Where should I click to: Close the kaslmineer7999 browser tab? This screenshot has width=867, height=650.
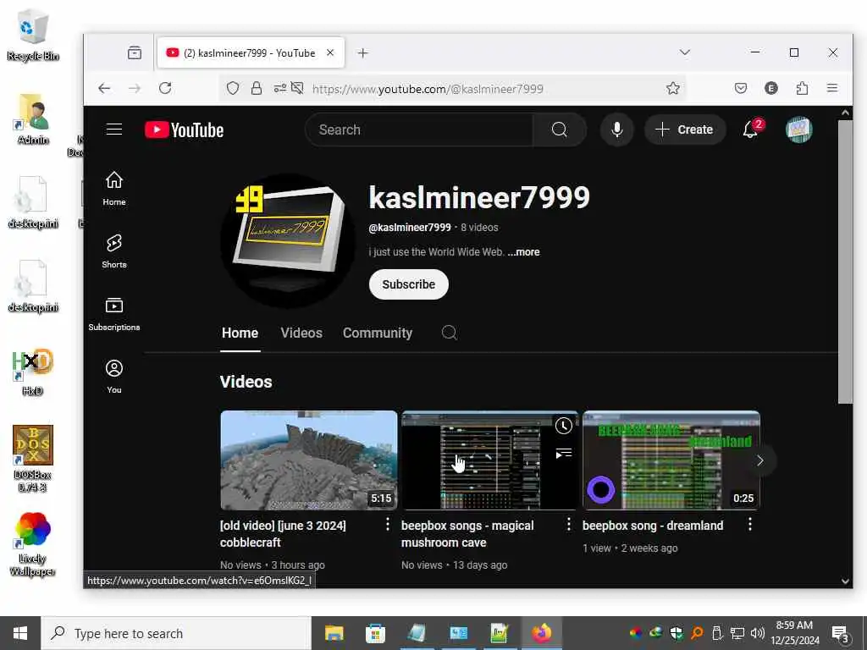coord(330,52)
